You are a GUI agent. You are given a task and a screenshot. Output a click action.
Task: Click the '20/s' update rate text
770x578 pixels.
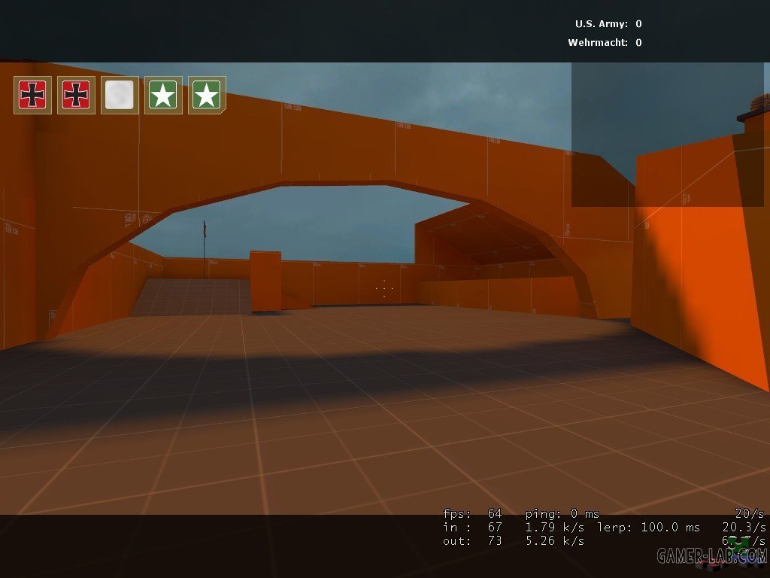pyautogui.click(x=750, y=513)
